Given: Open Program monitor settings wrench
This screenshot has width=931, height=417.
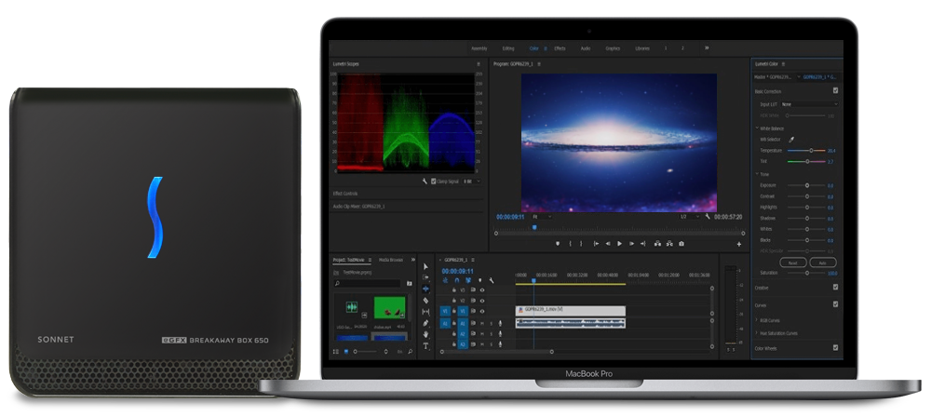Looking at the screenshot, I should pyautogui.click(x=708, y=216).
